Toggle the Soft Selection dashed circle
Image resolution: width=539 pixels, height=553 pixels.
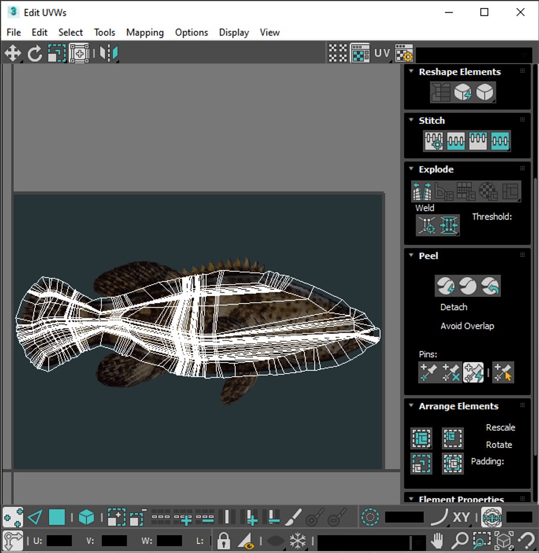(370, 517)
